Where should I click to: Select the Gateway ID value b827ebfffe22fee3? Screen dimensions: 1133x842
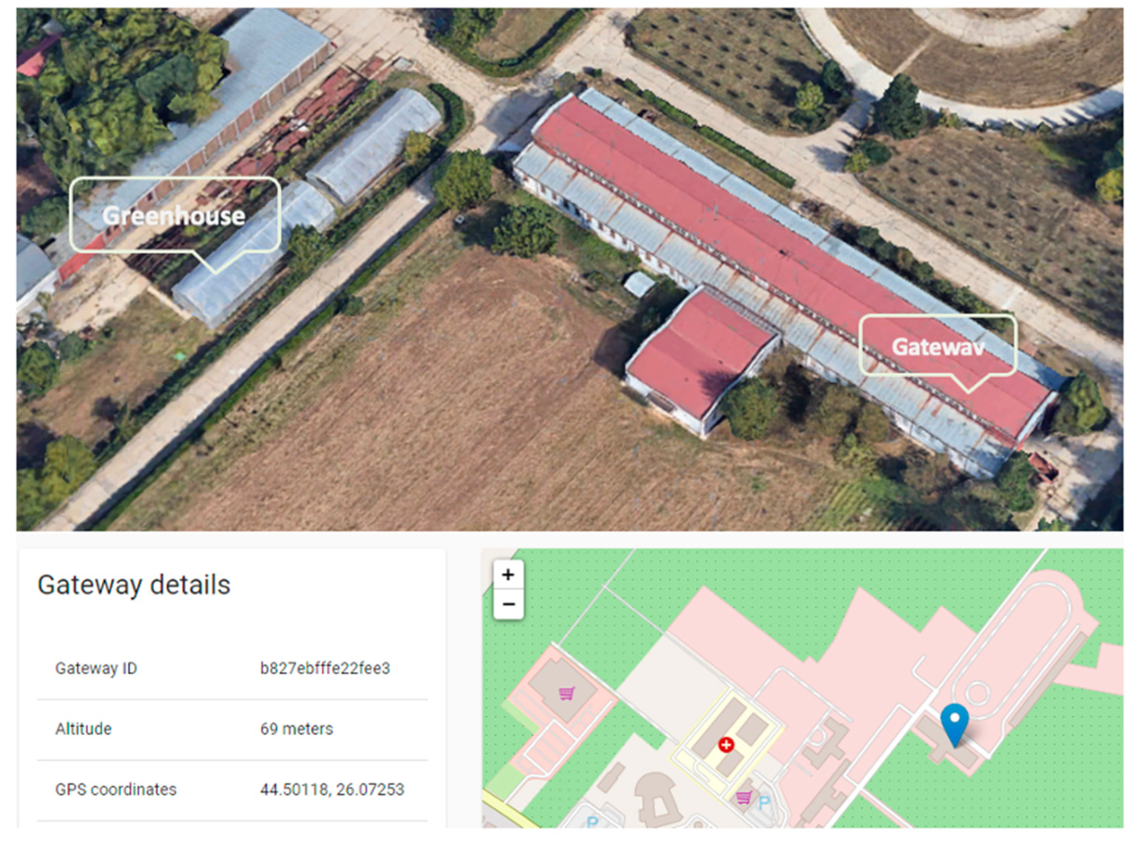(x=325, y=668)
